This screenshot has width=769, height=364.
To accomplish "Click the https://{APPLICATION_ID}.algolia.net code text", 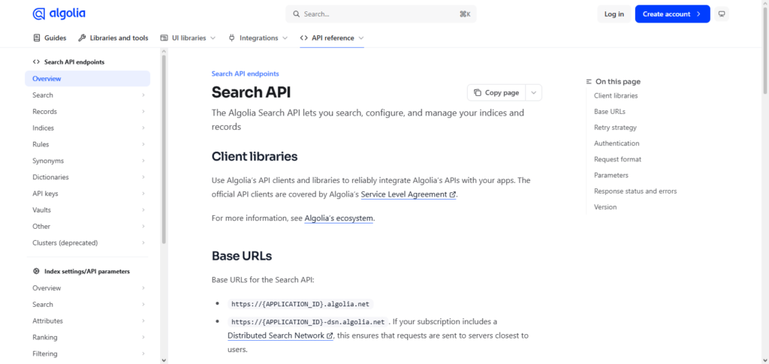I will (300, 304).
